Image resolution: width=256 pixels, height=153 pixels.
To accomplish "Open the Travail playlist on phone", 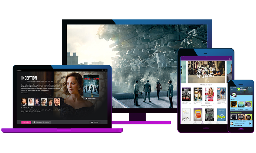I will pos(248,104).
